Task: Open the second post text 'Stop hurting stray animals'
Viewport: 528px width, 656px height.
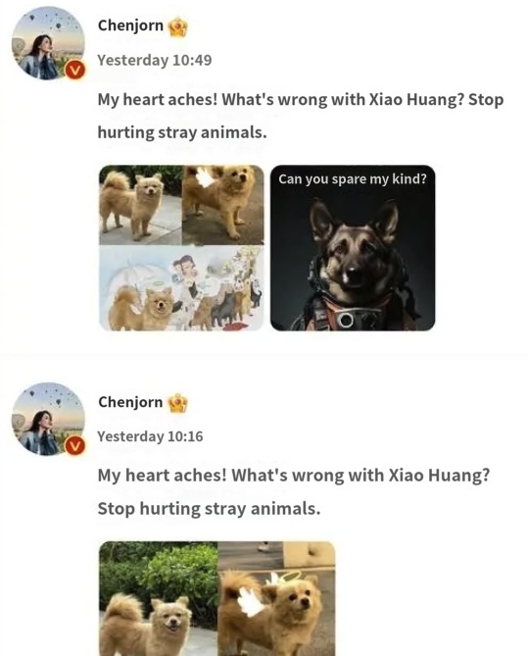Action: 209,509
